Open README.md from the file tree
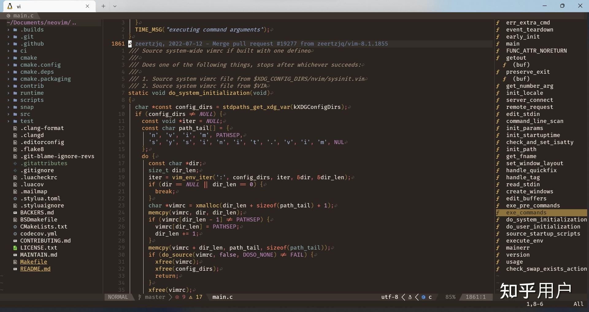The image size is (589, 312). click(35, 269)
